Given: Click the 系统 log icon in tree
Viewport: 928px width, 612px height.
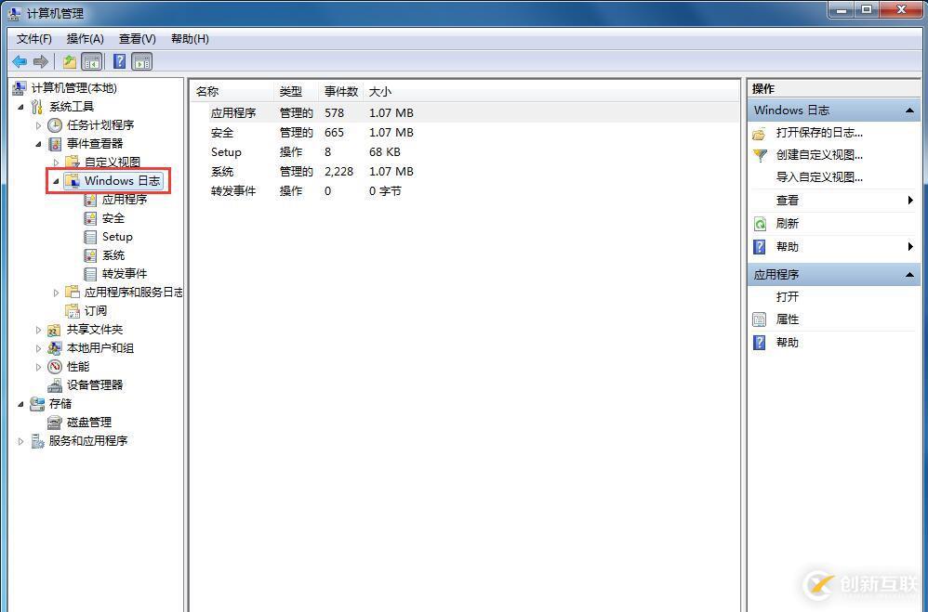Looking at the screenshot, I should pos(90,255).
